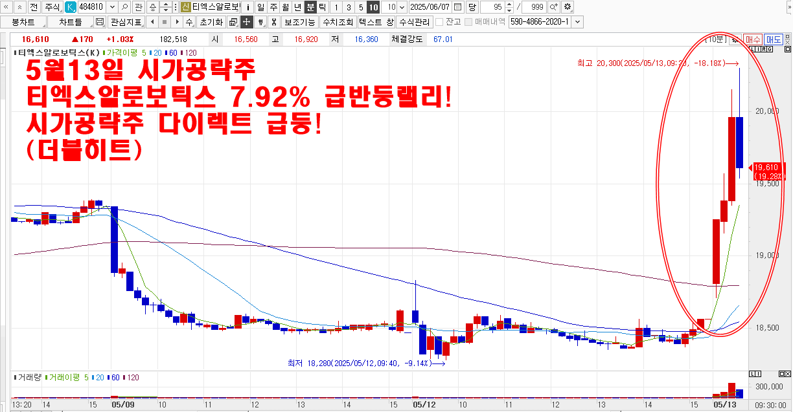Select the 1 minute interval button
This screenshot has height=412, width=793.
336,7
